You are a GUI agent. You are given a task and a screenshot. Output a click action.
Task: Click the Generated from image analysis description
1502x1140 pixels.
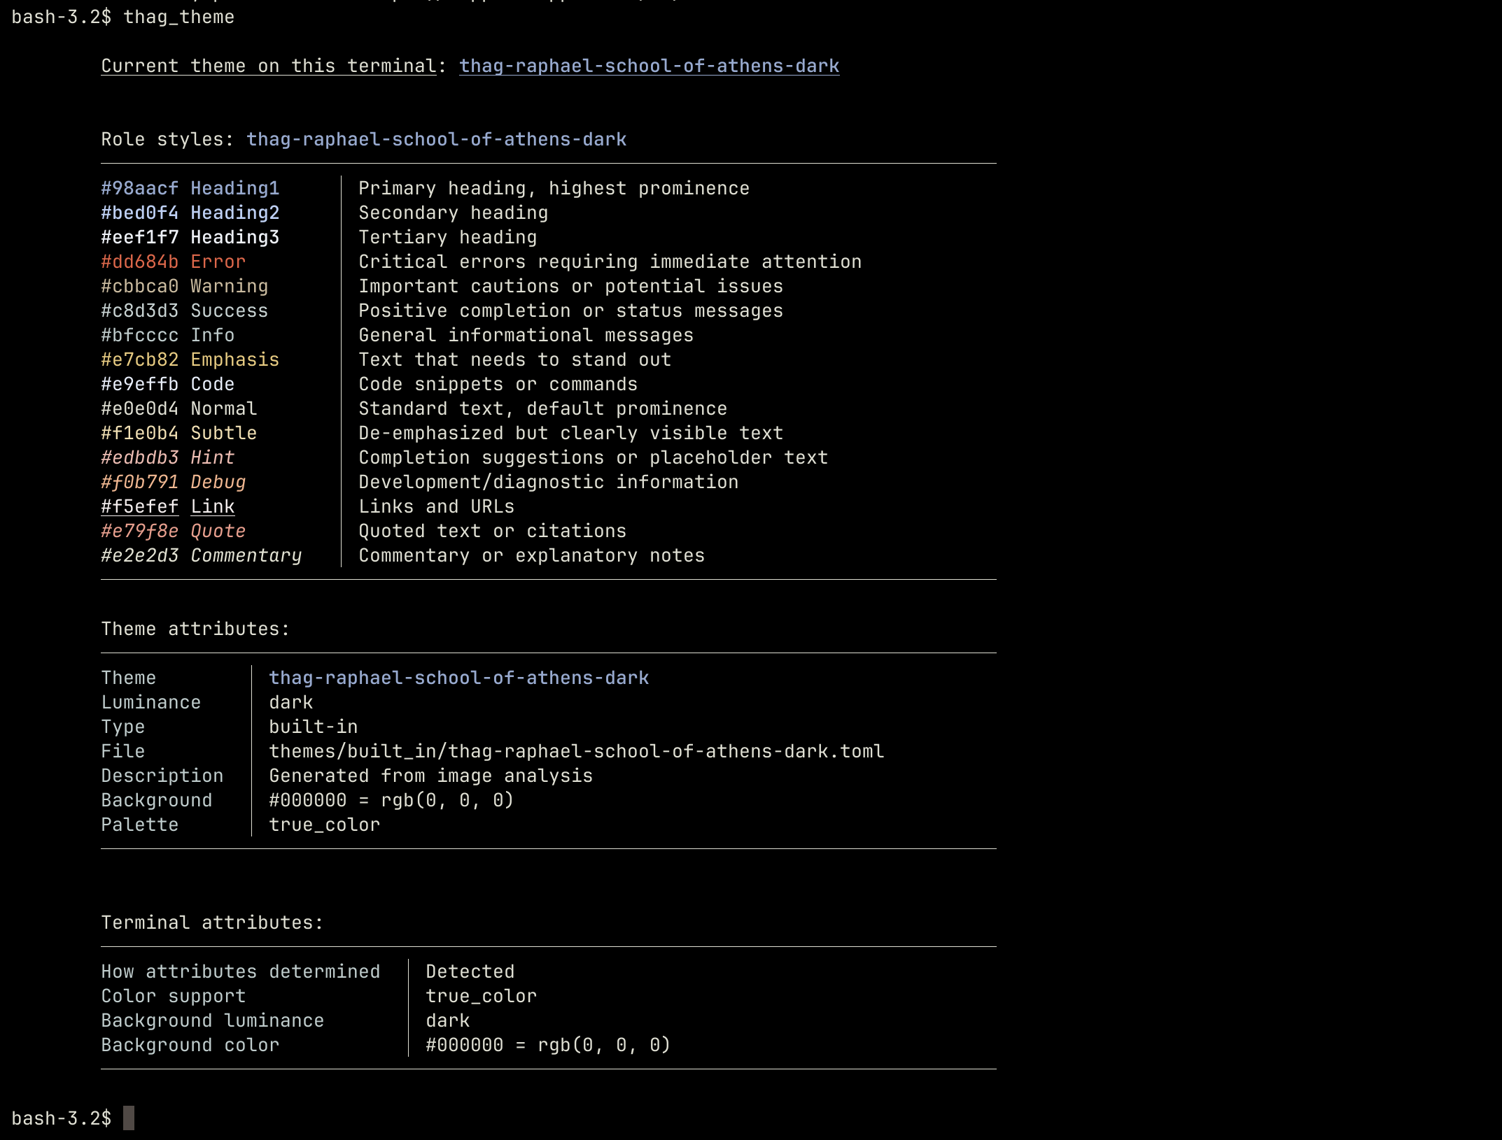click(x=430, y=776)
